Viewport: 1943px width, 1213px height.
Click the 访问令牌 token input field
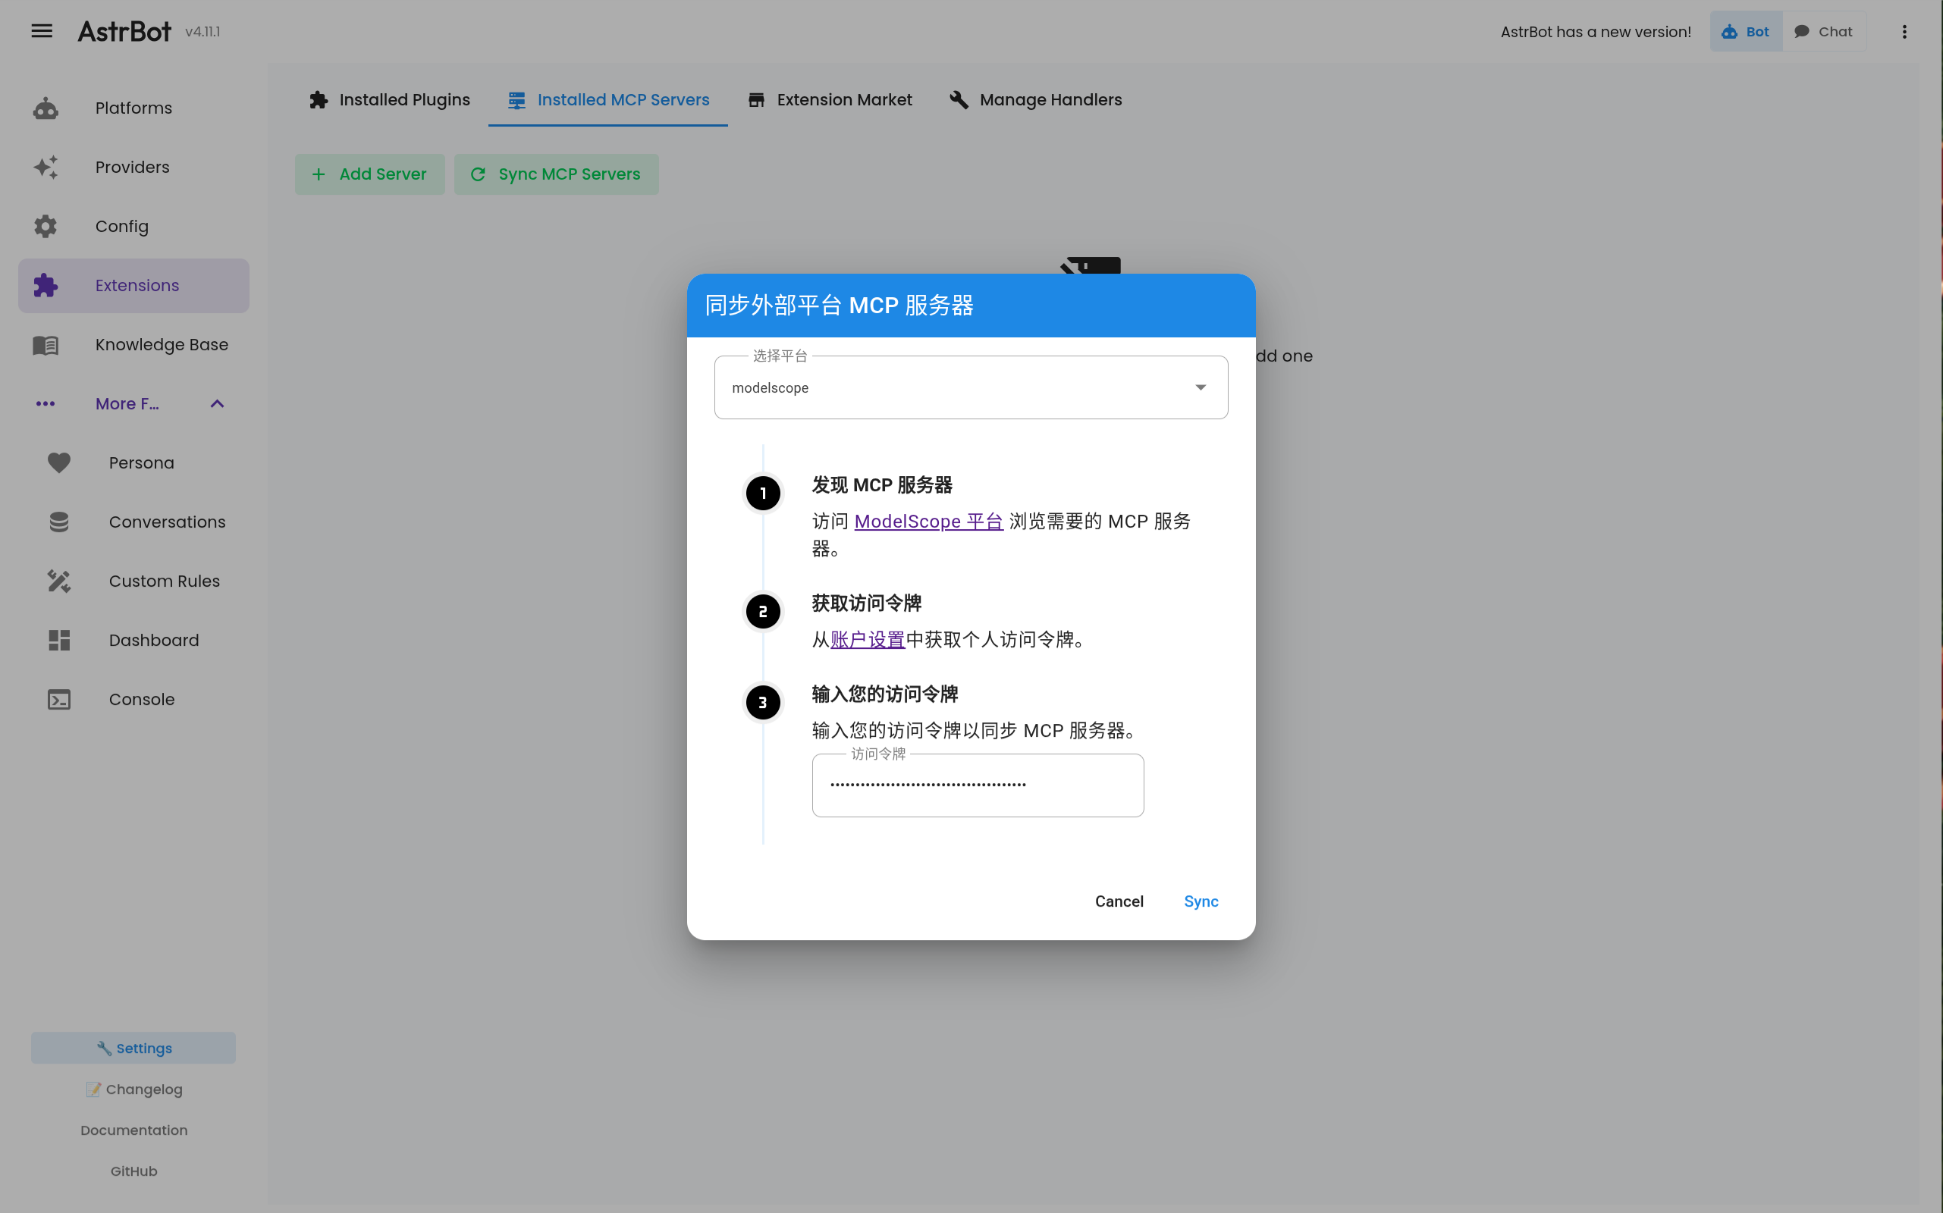point(977,785)
